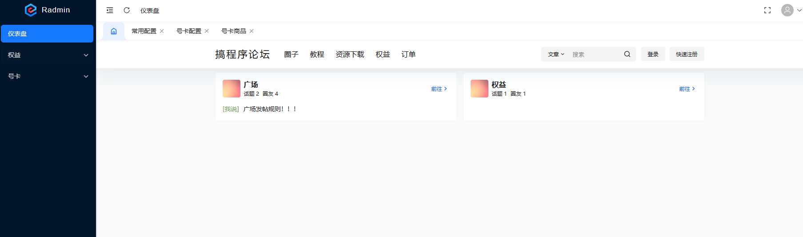Screen dimensions: 803x237
Task: Switch to the 号卡商品 tab
Action: (233, 31)
